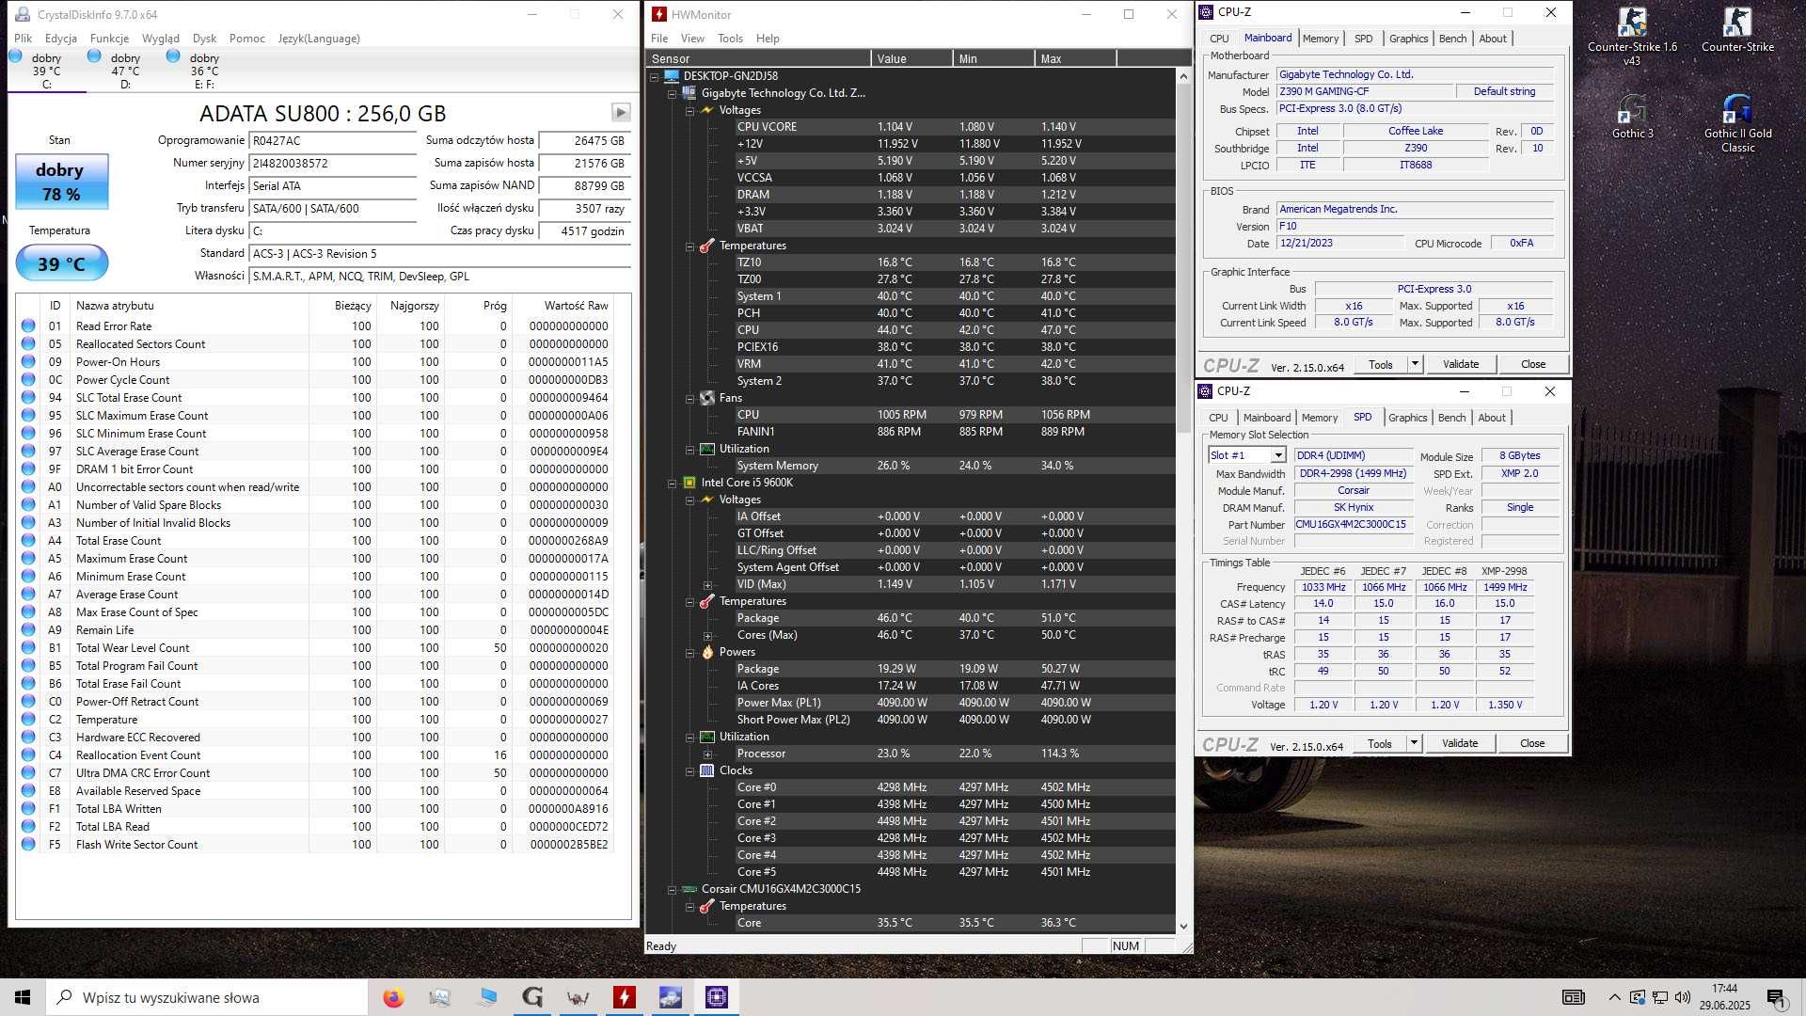Collapse the Fans section in HWMonitor
The image size is (1806, 1016).
click(689, 398)
